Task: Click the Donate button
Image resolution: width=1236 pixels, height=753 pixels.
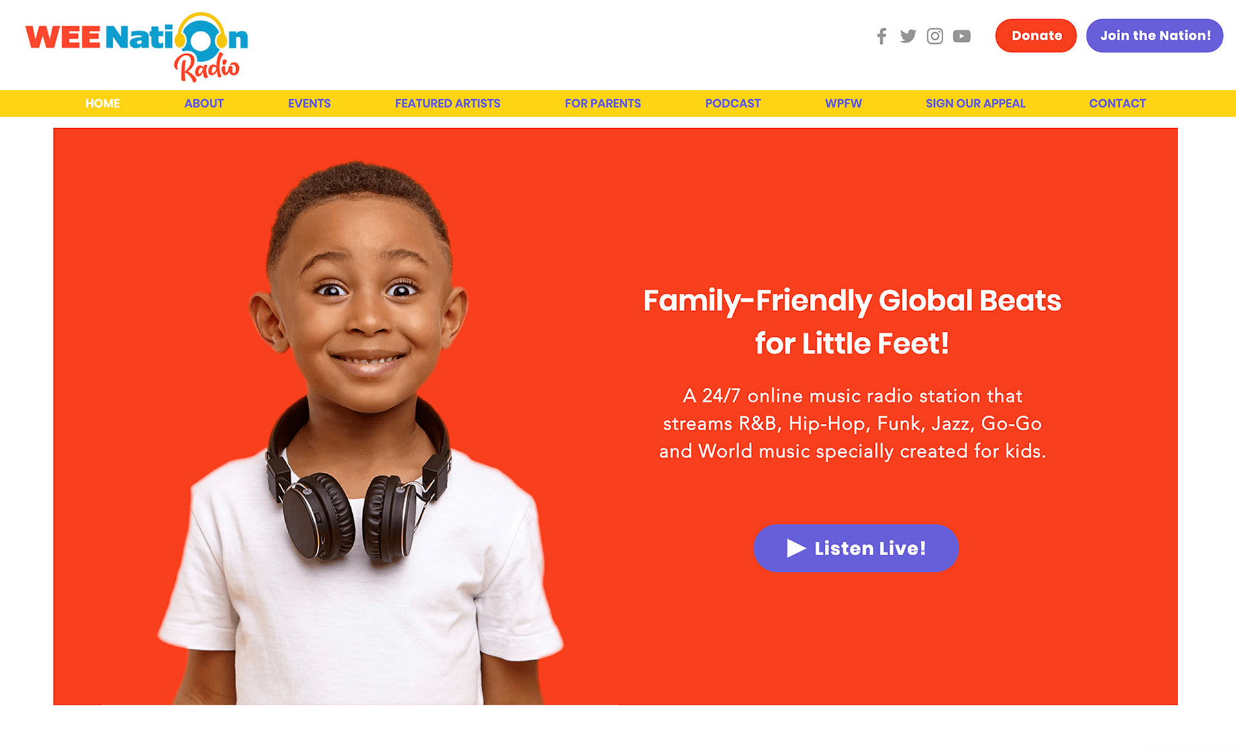Action: click(x=1036, y=35)
